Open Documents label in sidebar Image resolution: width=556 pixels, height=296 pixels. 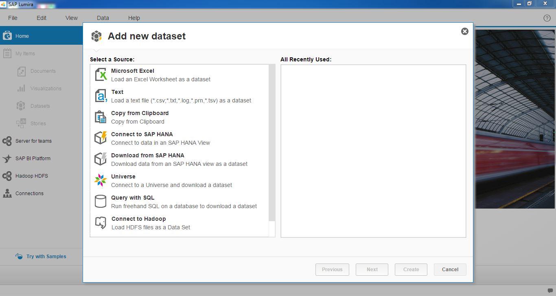43,71
